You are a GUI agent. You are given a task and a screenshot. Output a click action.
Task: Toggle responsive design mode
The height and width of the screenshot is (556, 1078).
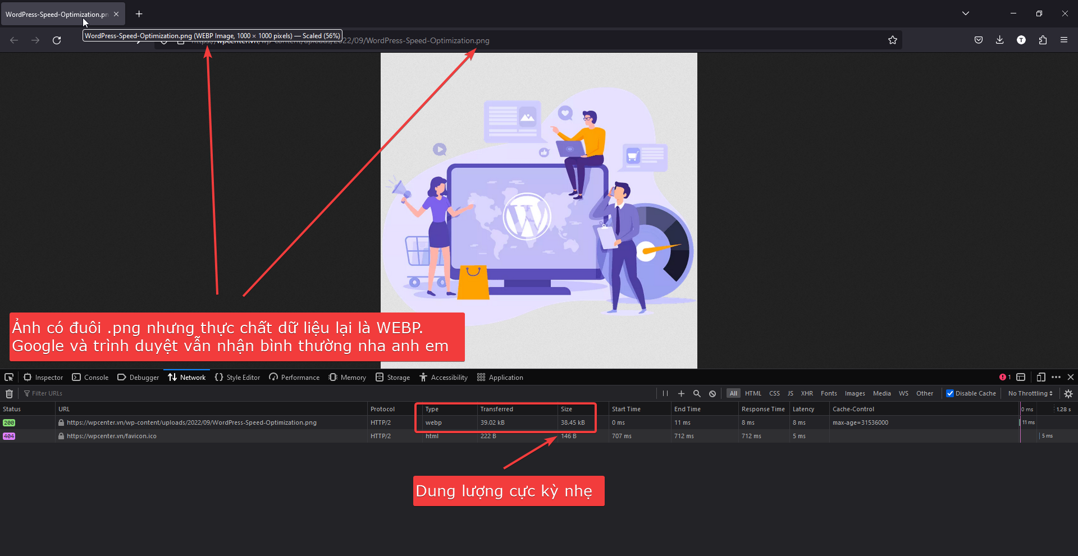tap(1041, 378)
